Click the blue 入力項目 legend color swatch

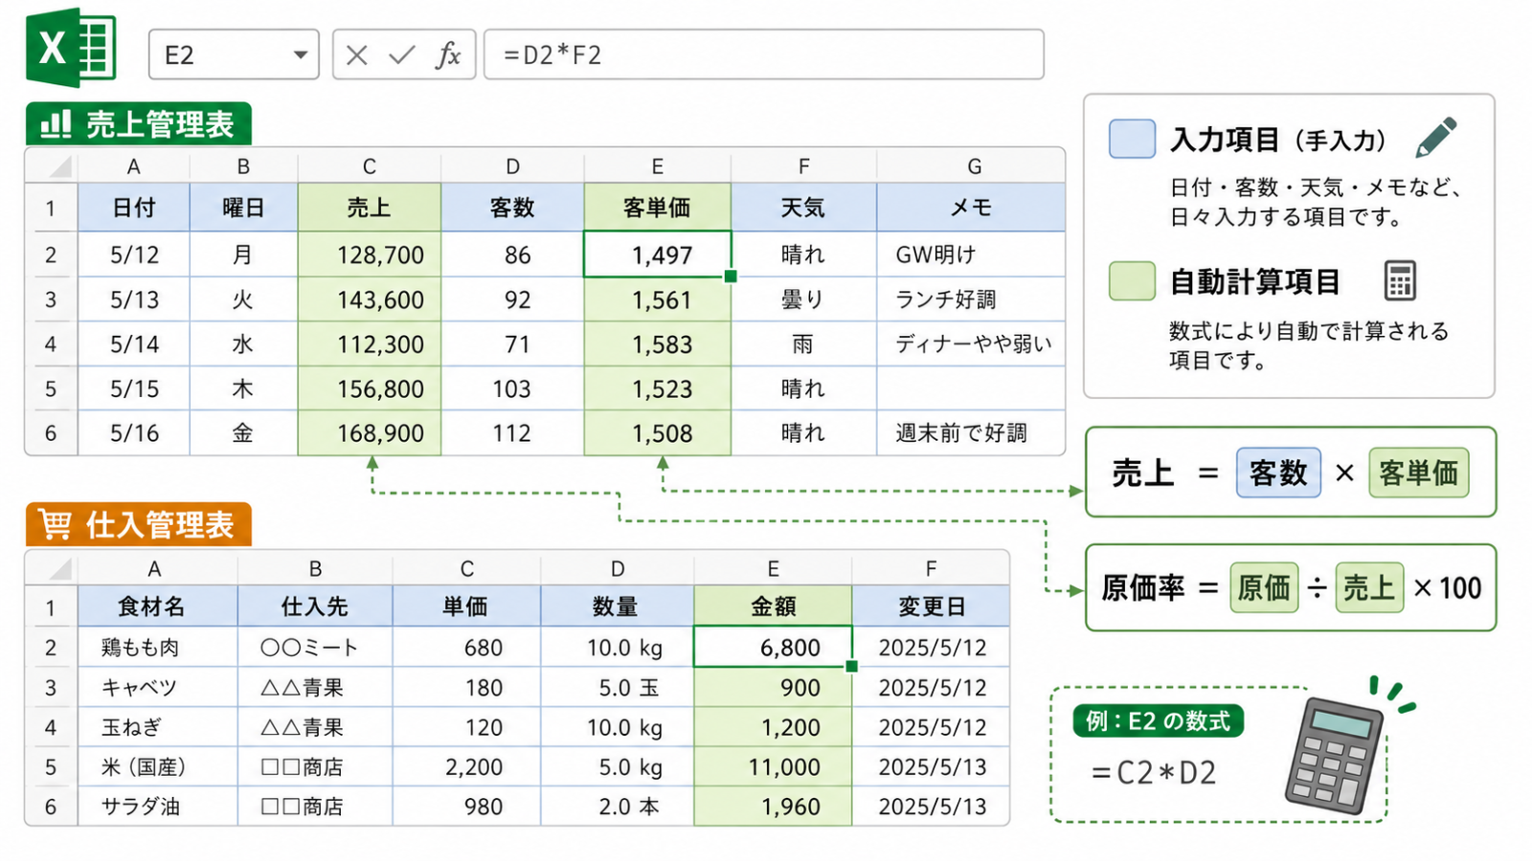pyautogui.click(x=1132, y=139)
